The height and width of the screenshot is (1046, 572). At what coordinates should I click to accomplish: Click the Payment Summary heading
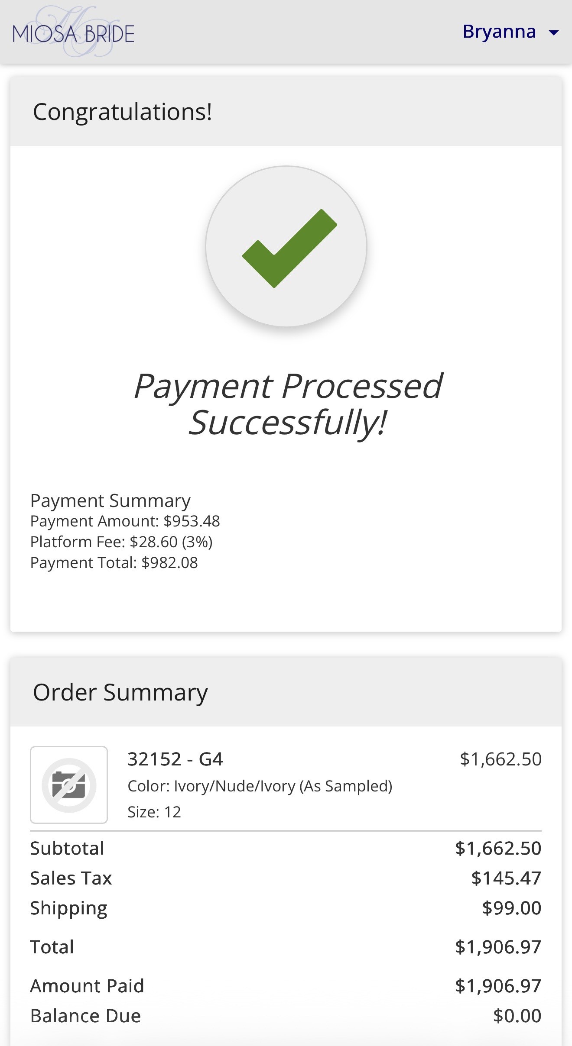pyautogui.click(x=110, y=500)
